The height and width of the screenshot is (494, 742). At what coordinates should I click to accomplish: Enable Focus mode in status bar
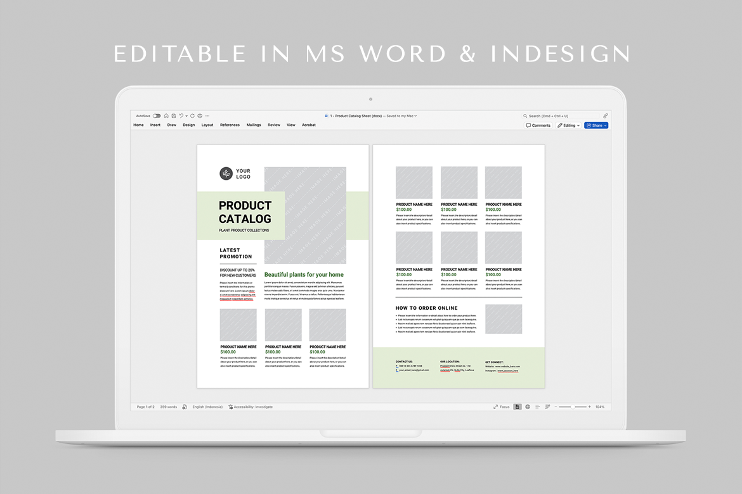[x=501, y=407]
